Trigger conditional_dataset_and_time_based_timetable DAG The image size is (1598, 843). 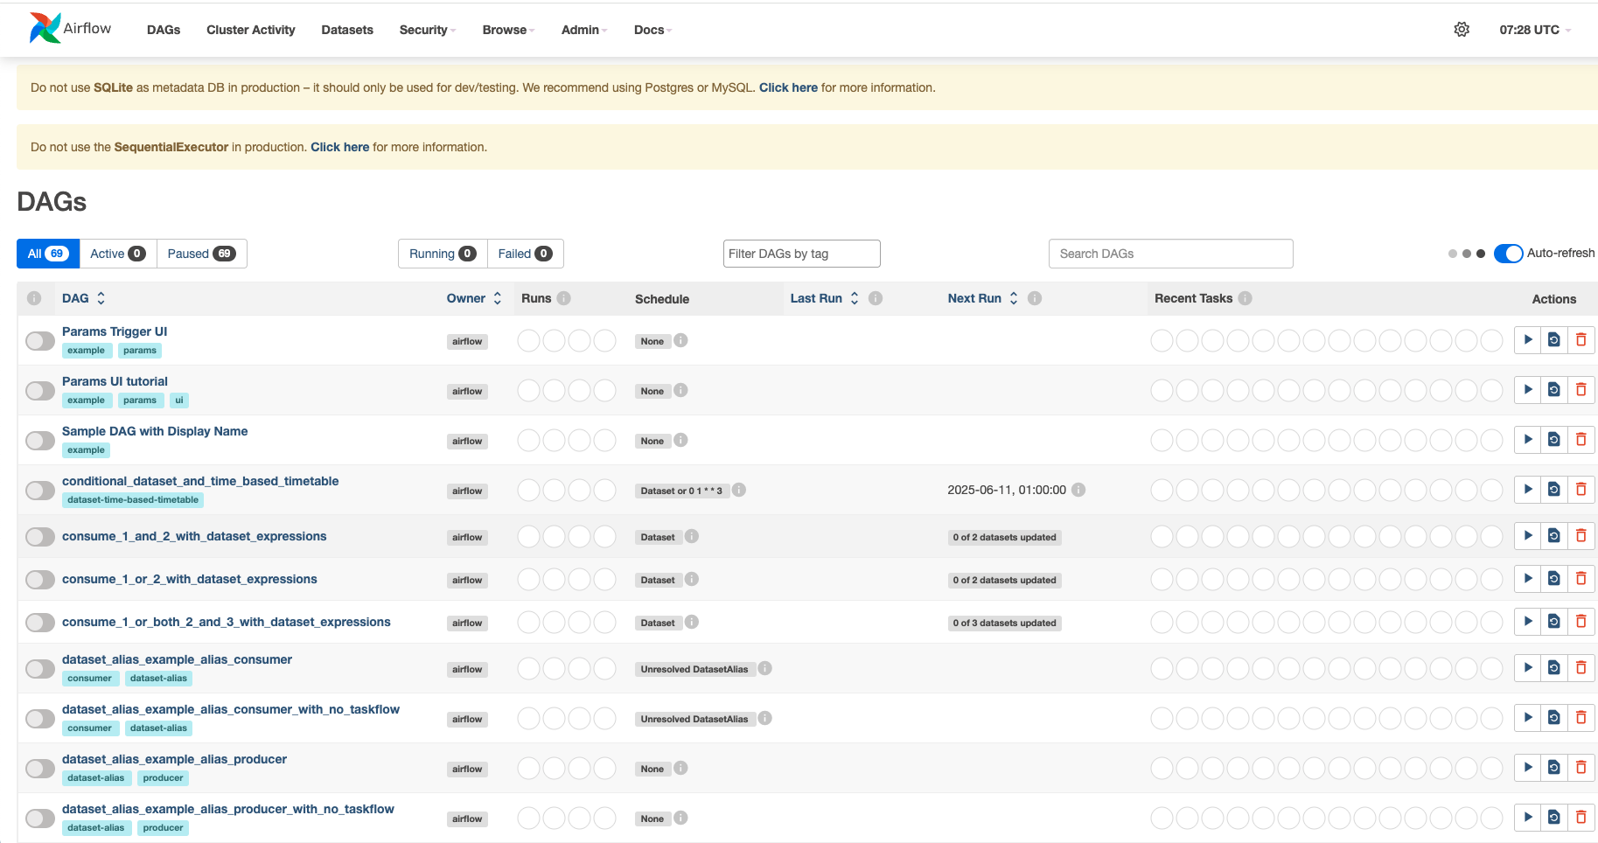tap(1527, 490)
